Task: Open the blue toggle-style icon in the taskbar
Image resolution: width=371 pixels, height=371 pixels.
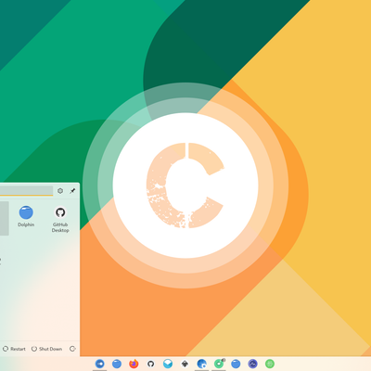Action: (x=99, y=364)
